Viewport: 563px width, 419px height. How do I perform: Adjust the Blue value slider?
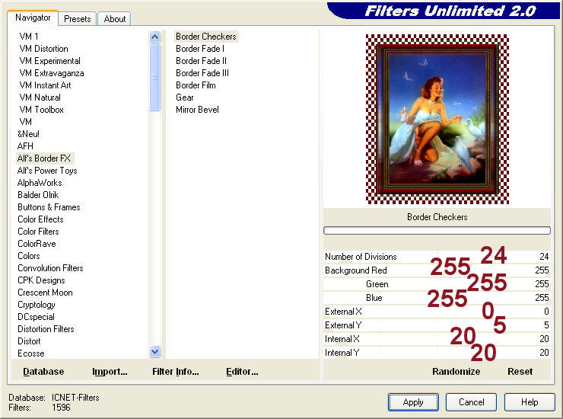point(437,297)
